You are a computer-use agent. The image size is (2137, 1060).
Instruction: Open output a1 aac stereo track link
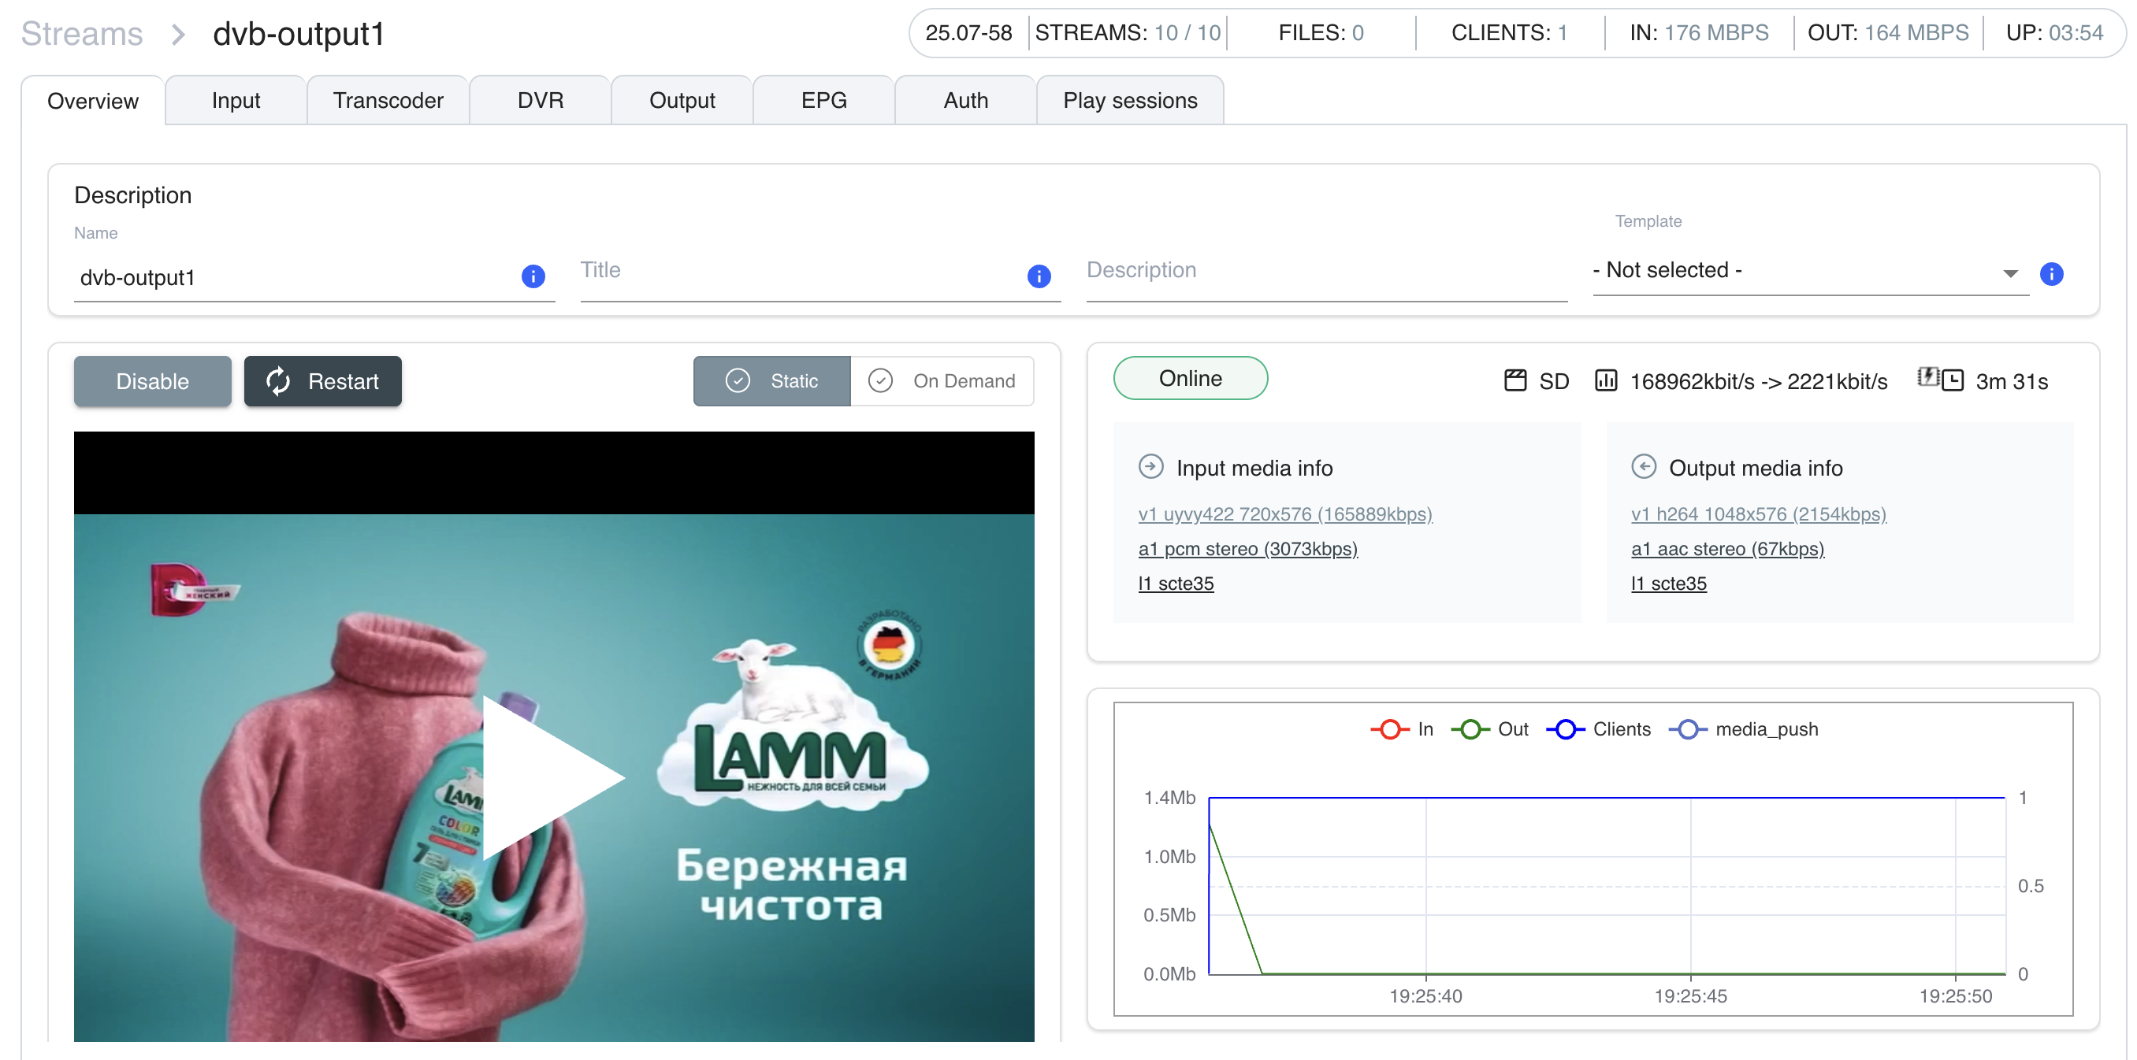(x=1727, y=550)
